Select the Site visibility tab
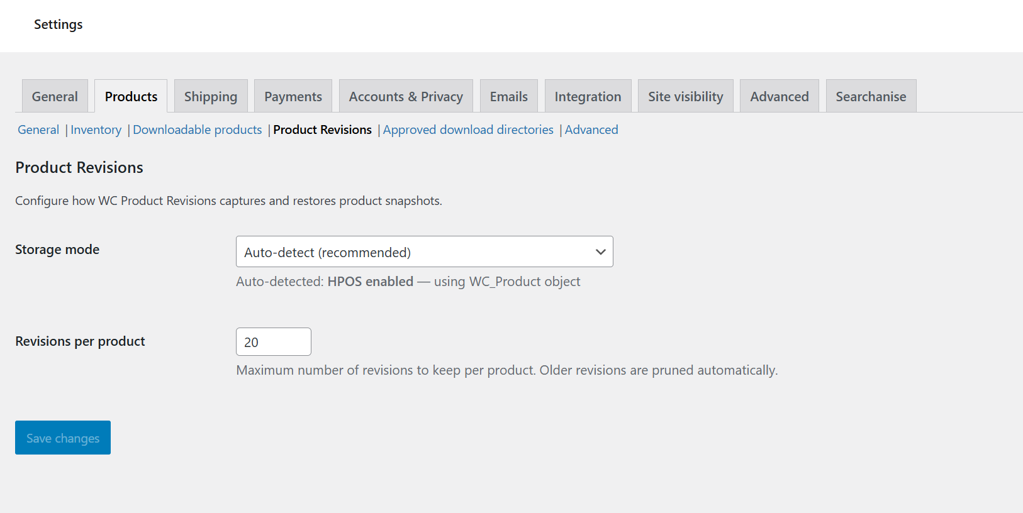Image resolution: width=1023 pixels, height=513 pixels. 685,96
